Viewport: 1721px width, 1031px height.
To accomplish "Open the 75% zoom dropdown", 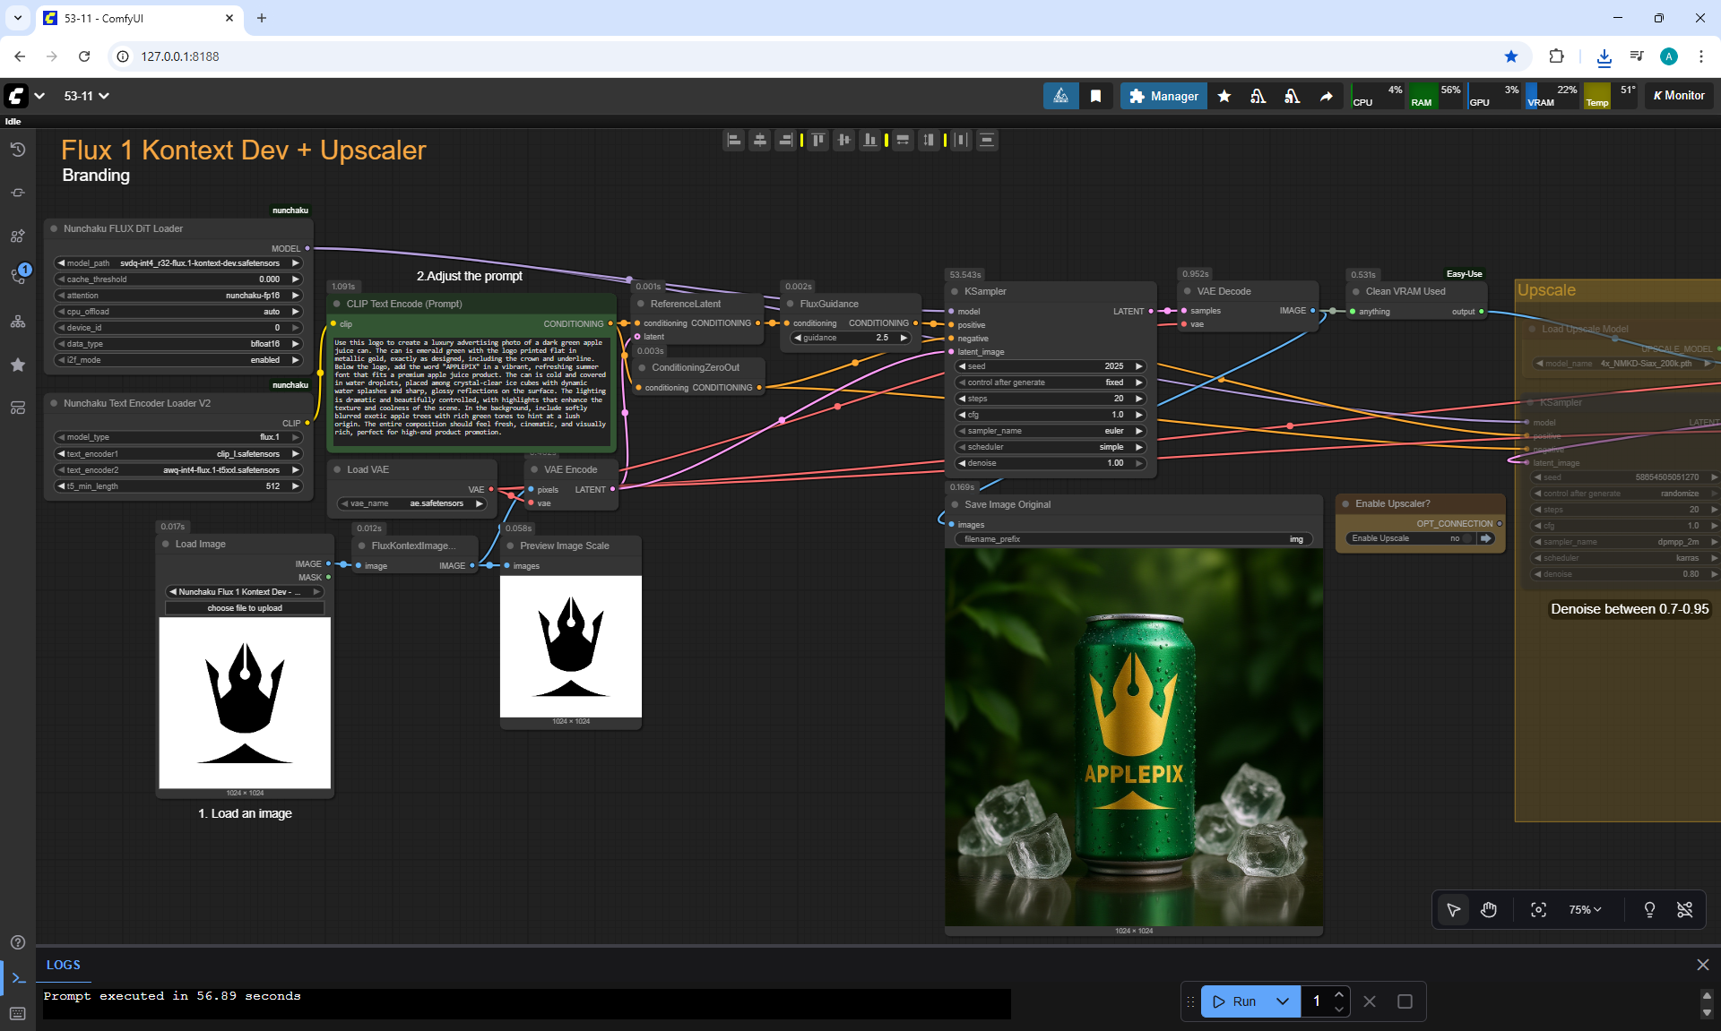I will coord(1584,910).
